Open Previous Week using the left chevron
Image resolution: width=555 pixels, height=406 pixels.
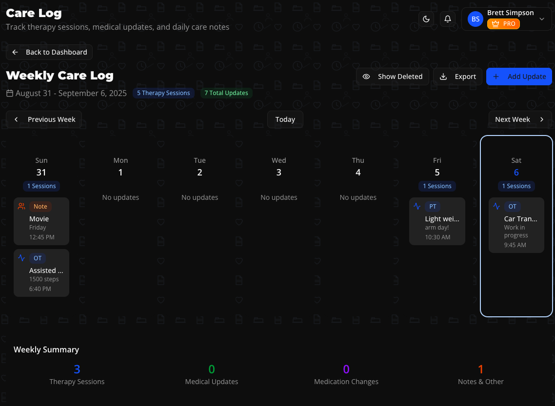click(x=16, y=119)
